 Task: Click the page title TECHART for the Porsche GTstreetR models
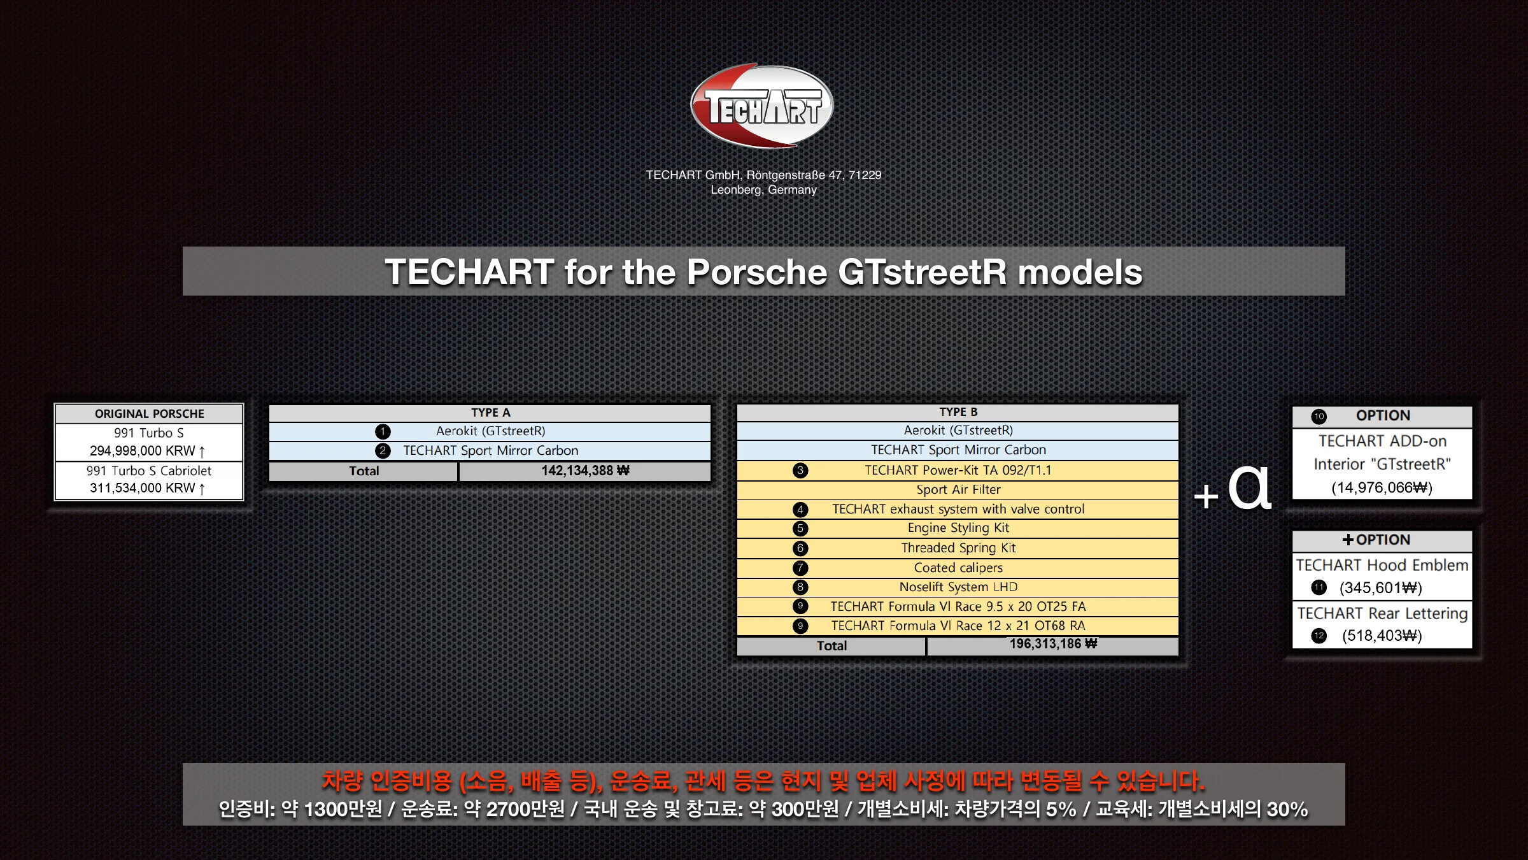(x=763, y=272)
